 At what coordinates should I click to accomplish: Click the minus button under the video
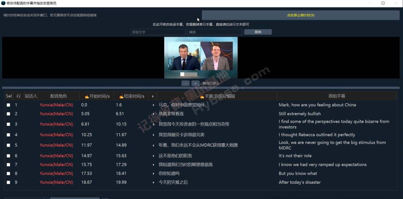pos(186,83)
